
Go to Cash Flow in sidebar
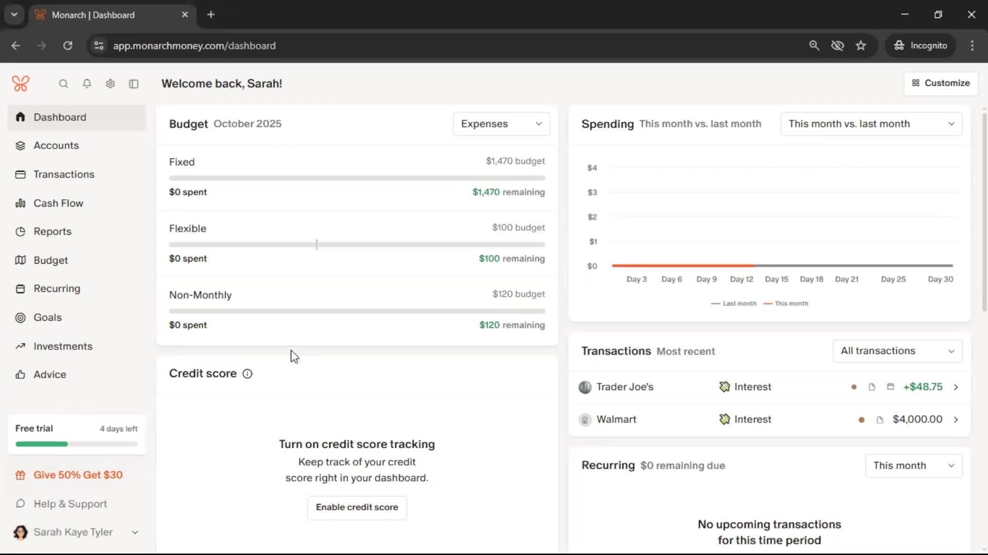tap(58, 203)
